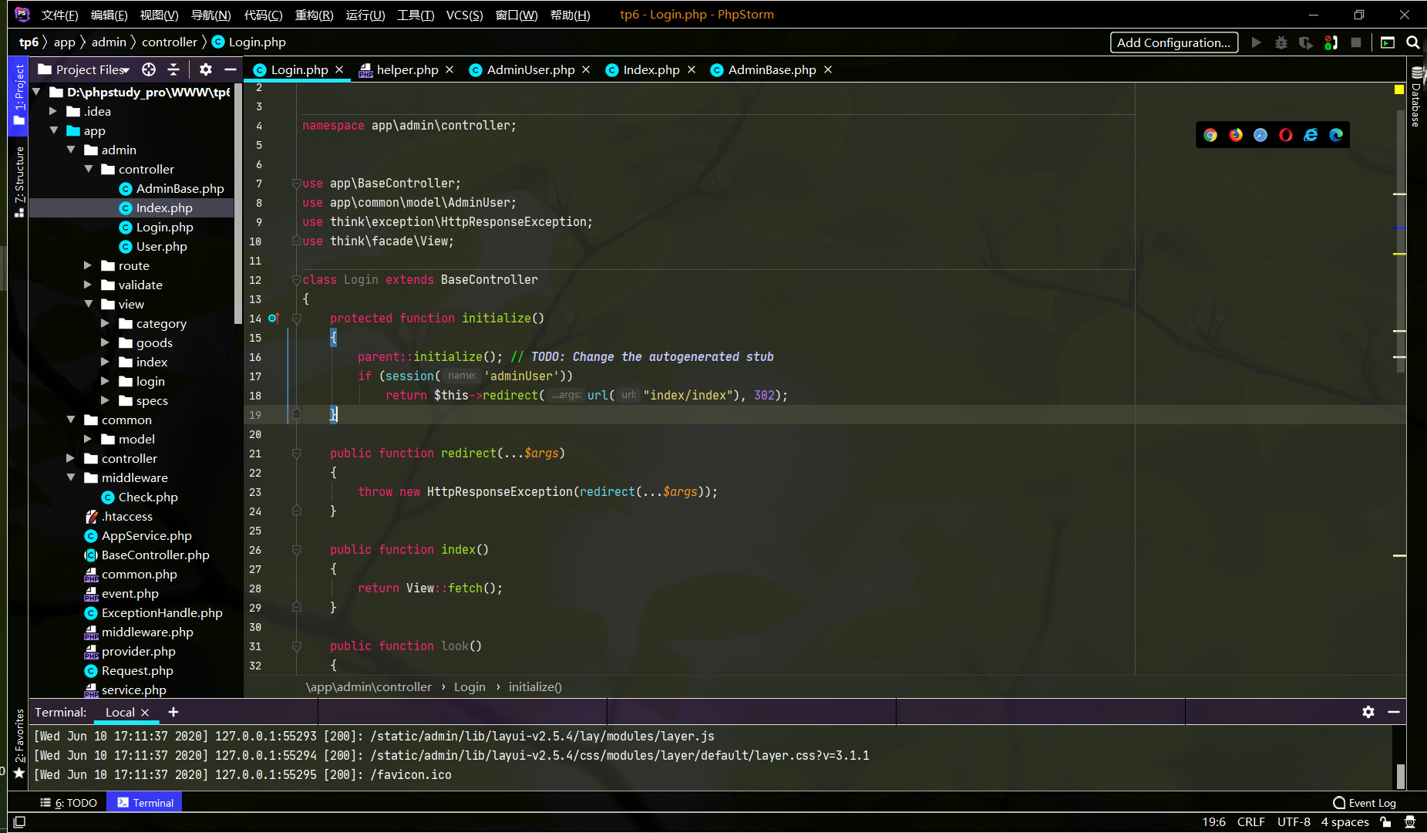Viewport: 1427px width, 833px height.
Task: Click the CRLF line separator indicator
Action: [1251, 822]
